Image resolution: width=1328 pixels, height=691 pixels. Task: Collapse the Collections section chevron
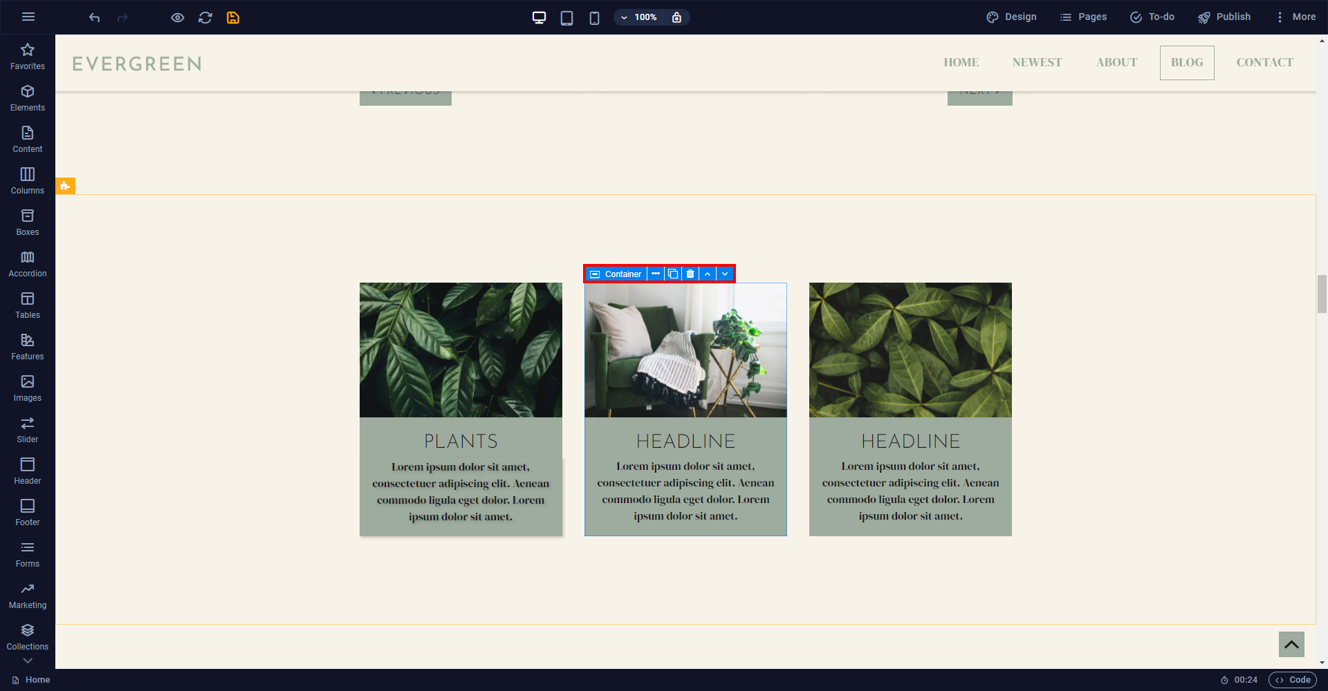tap(27, 661)
